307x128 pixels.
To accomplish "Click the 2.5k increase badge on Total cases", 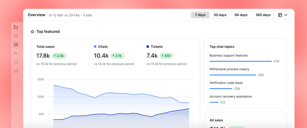I will [x=59, y=56].
